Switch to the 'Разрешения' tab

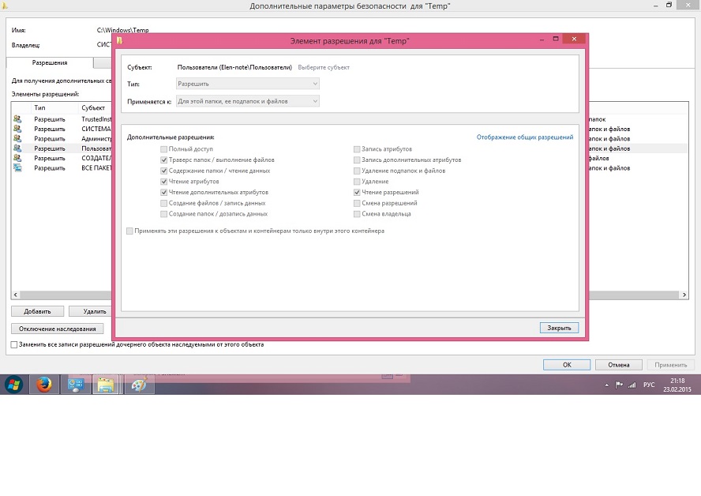pyautogui.click(x=49, y=62)
